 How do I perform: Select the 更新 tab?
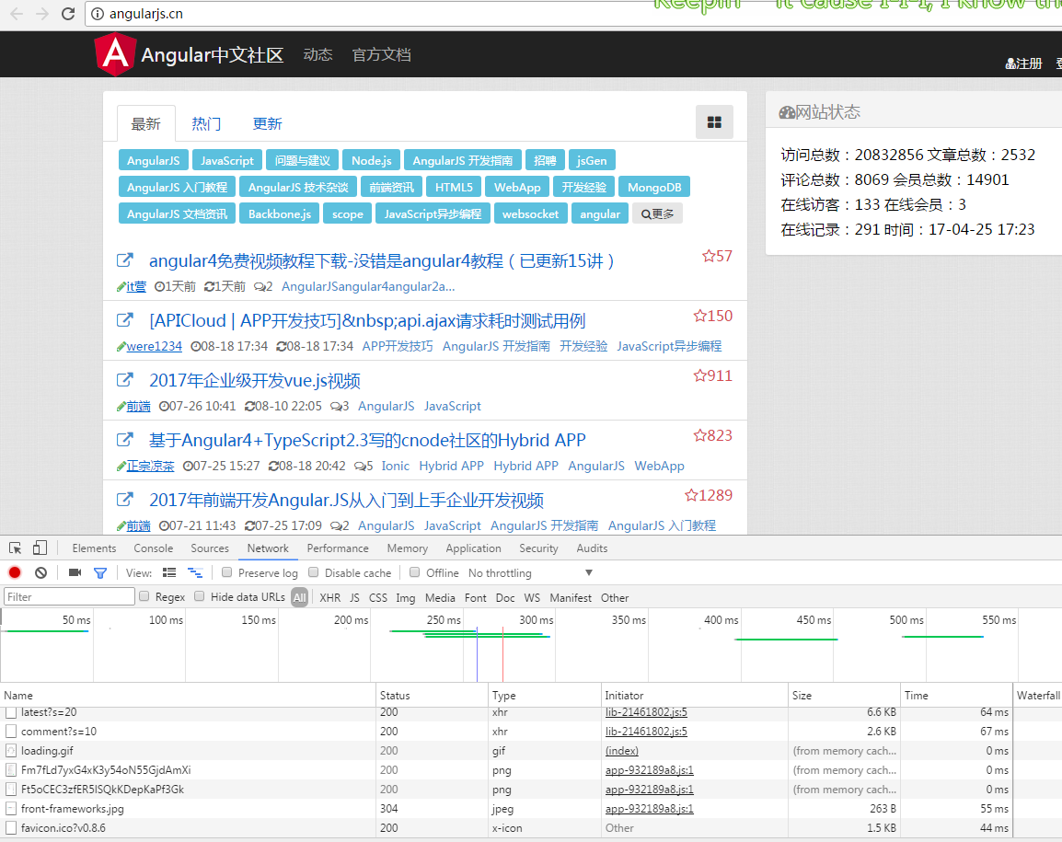click(267, 123)
